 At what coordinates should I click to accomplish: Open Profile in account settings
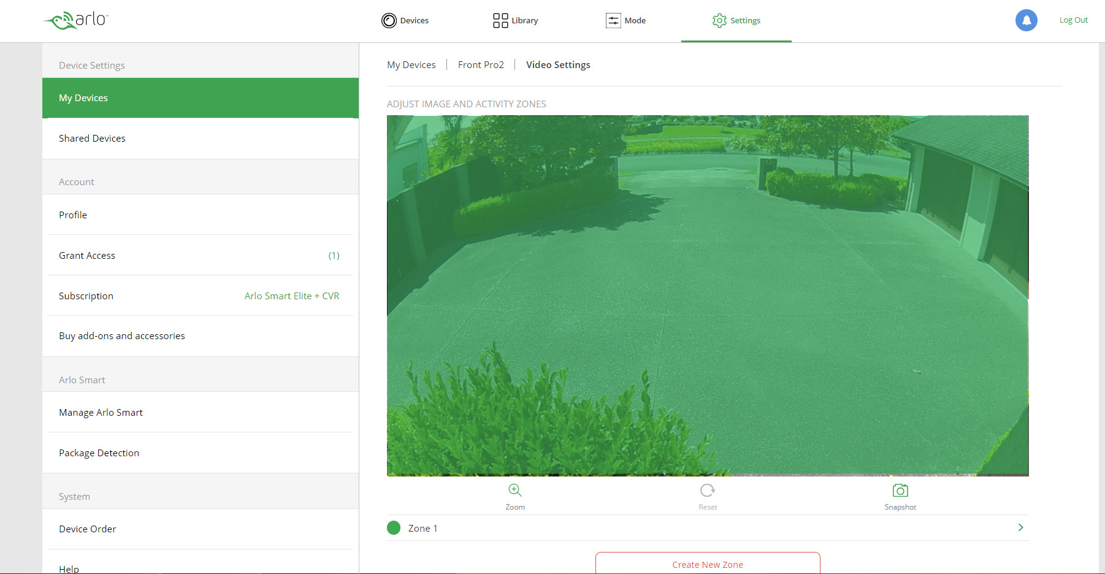click(73, 215)
